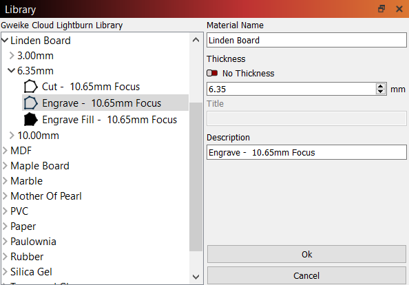Select Engrave Fill - 10.65mm Focus entry

[x=109, y=120]
